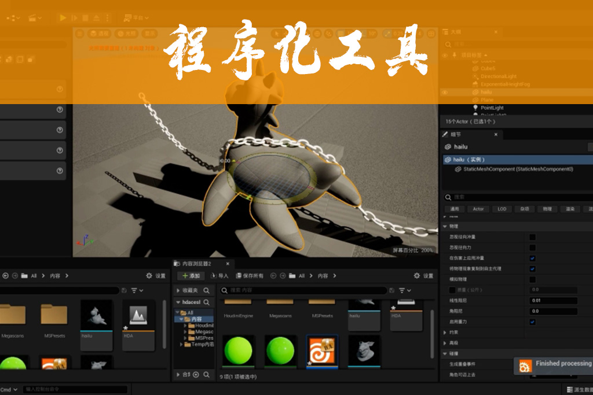Click the back arrow in the left content browser

[5, 276]
